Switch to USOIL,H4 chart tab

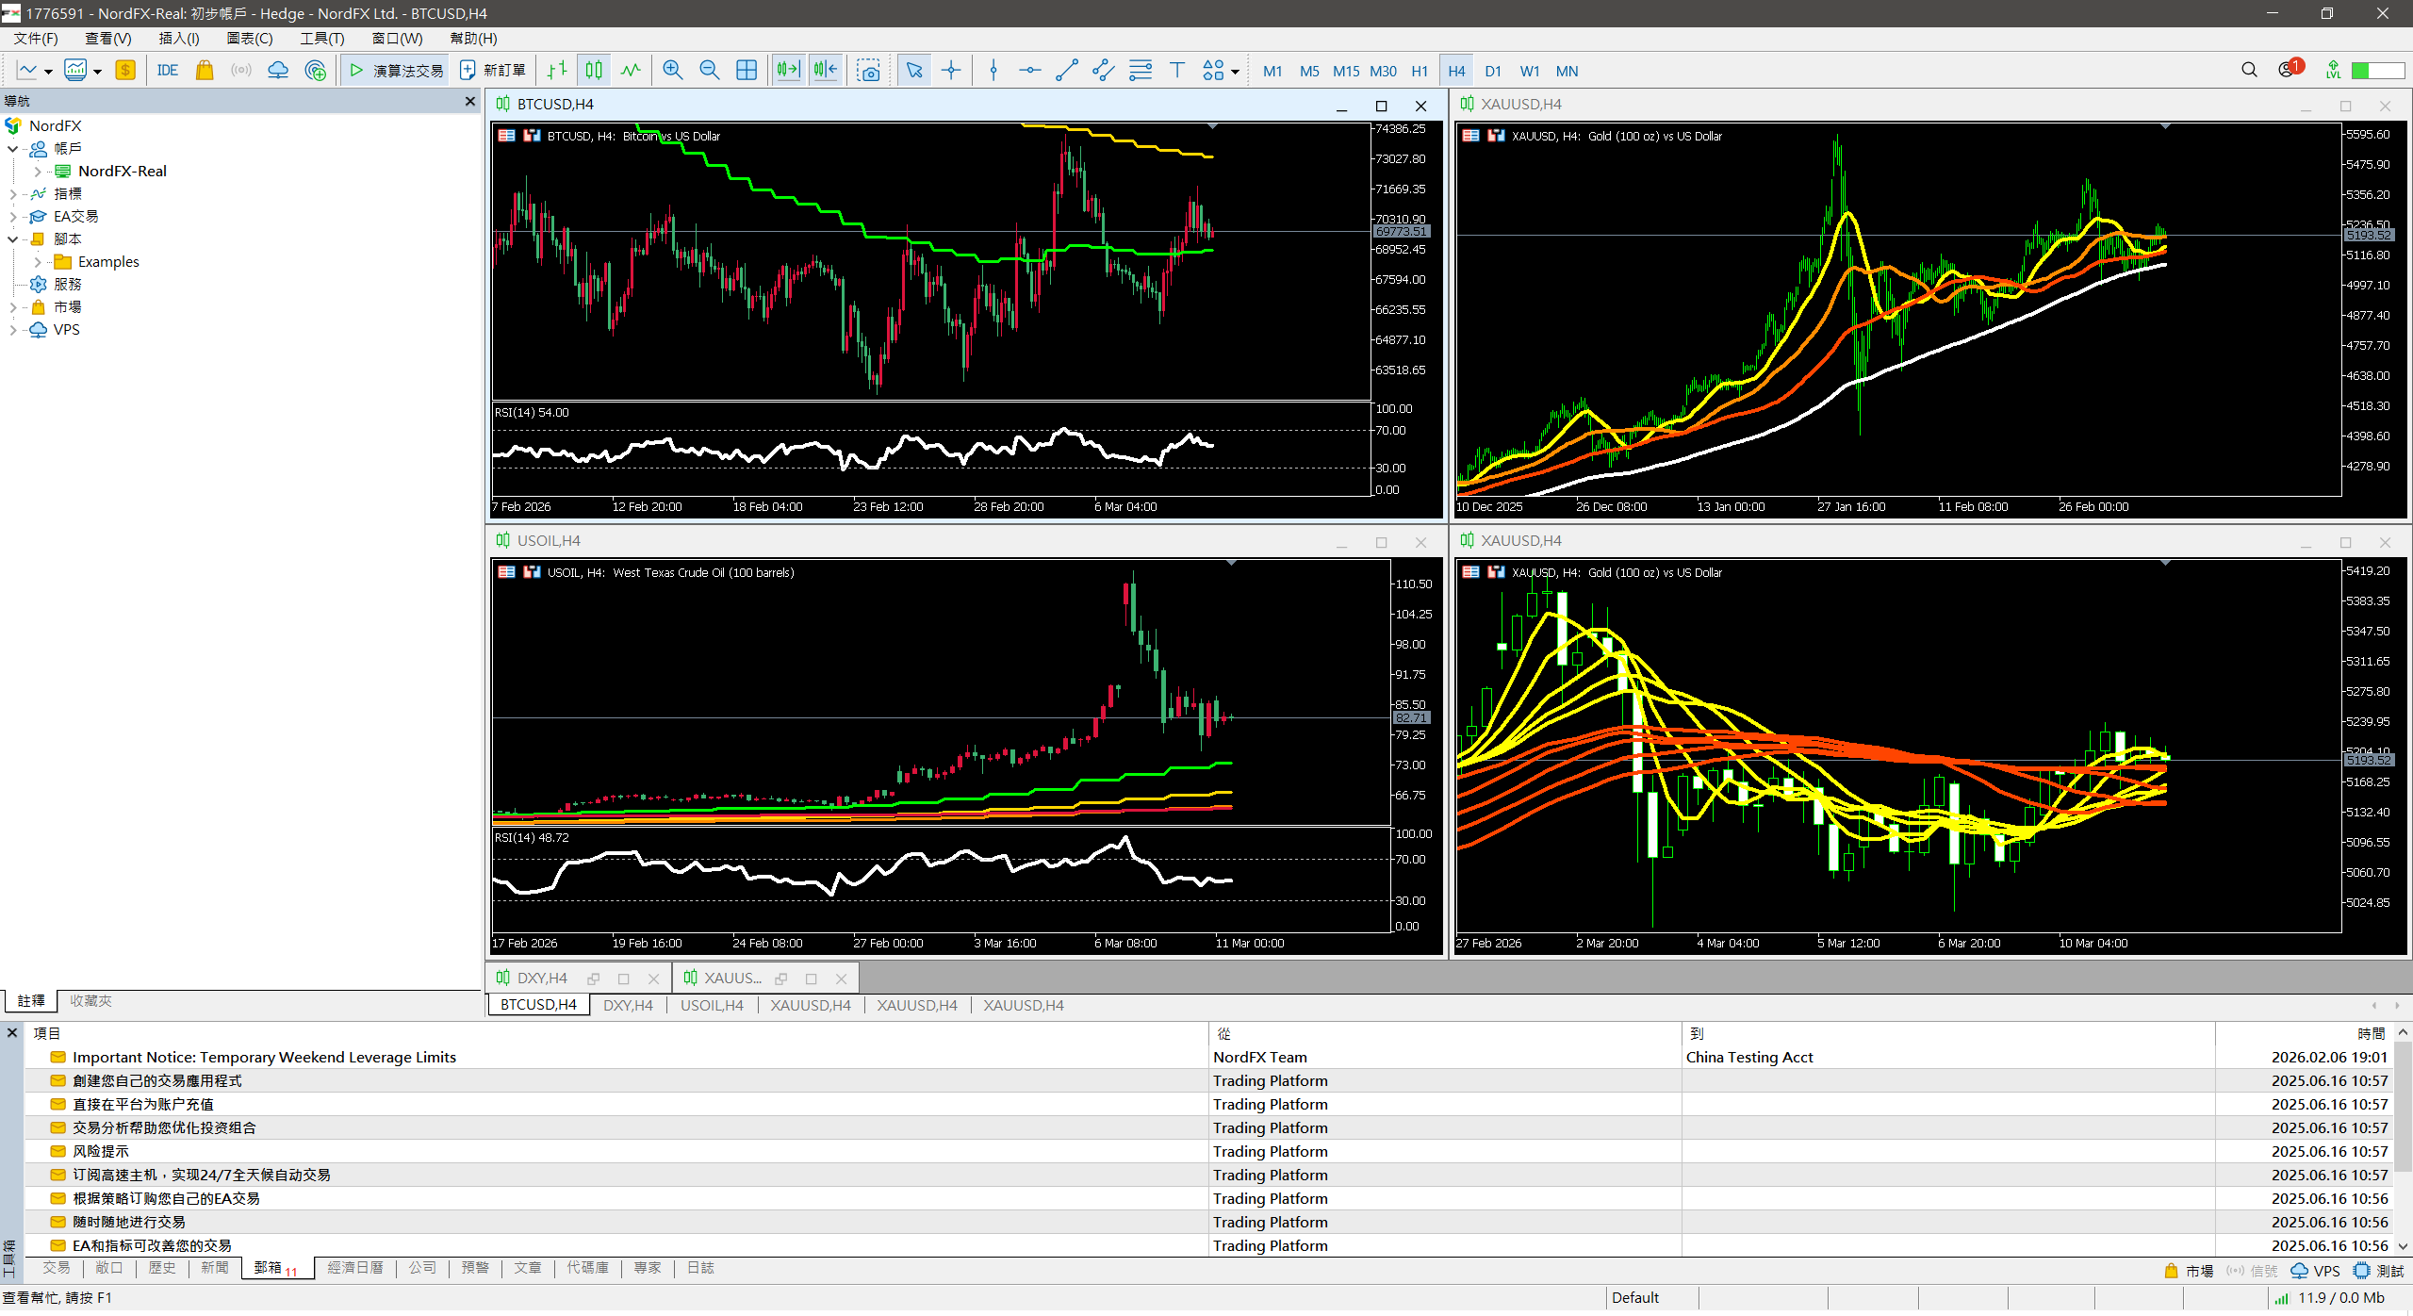pos(712,1006)
